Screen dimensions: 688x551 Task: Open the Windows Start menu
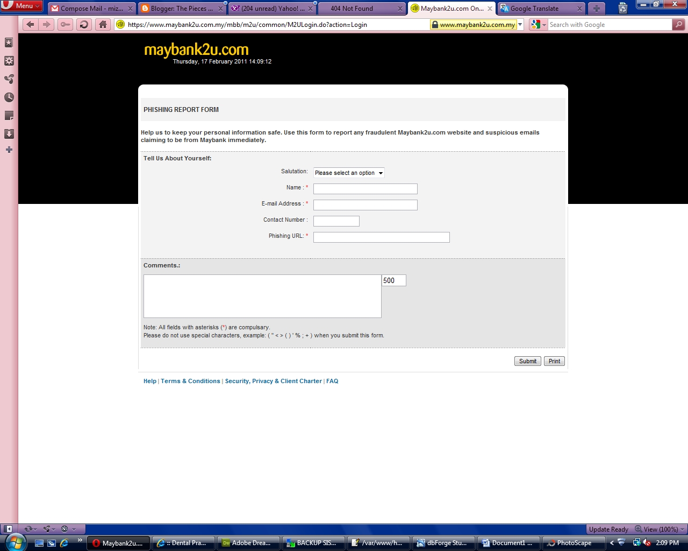point(15,542)
